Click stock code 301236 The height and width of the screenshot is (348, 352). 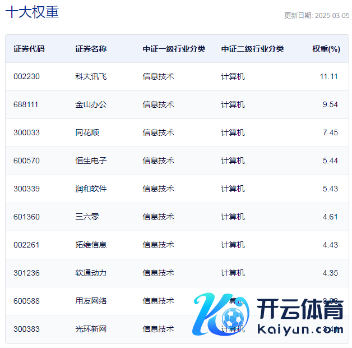[x=26, y=273]
